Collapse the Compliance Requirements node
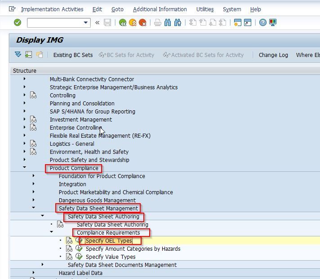 coord(51,232)
